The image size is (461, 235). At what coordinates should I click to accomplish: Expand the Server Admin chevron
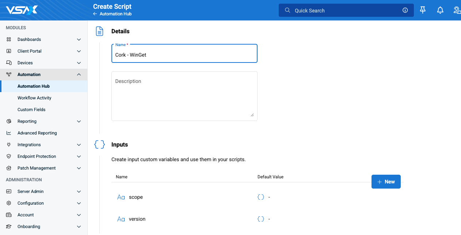tap(79, 192)
